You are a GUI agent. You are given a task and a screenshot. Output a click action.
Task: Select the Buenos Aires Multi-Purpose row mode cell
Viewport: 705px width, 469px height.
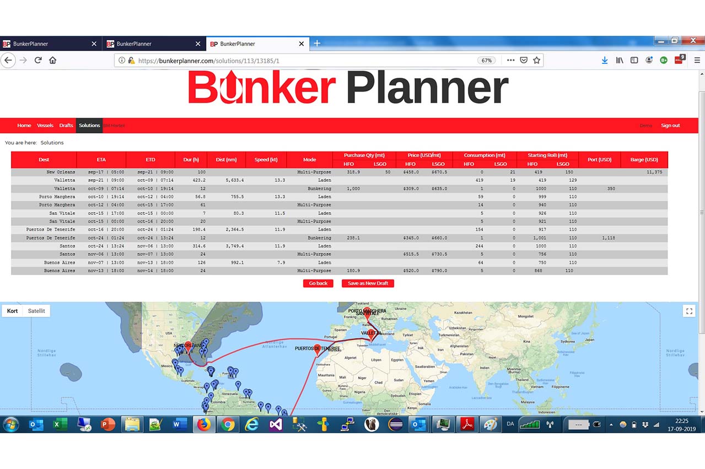(x=309, y=271)
